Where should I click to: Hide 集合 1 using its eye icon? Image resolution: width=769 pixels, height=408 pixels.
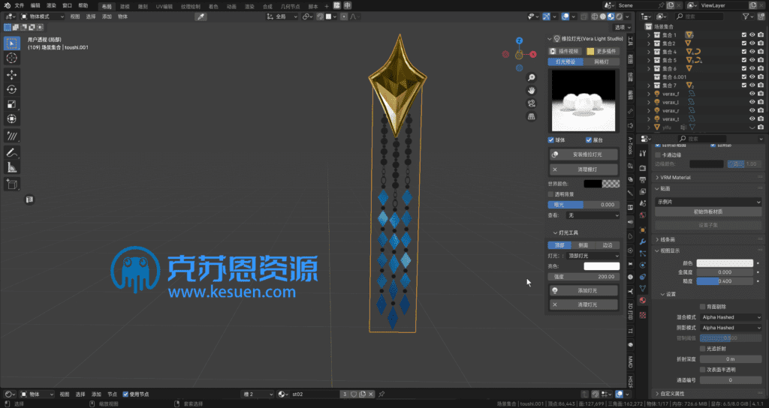752,34
